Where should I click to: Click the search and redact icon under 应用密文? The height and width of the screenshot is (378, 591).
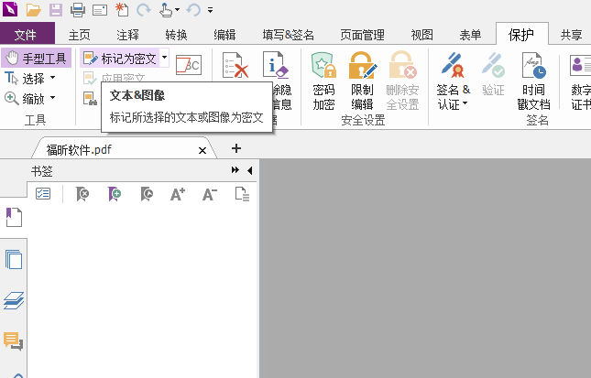click(x=90, y=99)
